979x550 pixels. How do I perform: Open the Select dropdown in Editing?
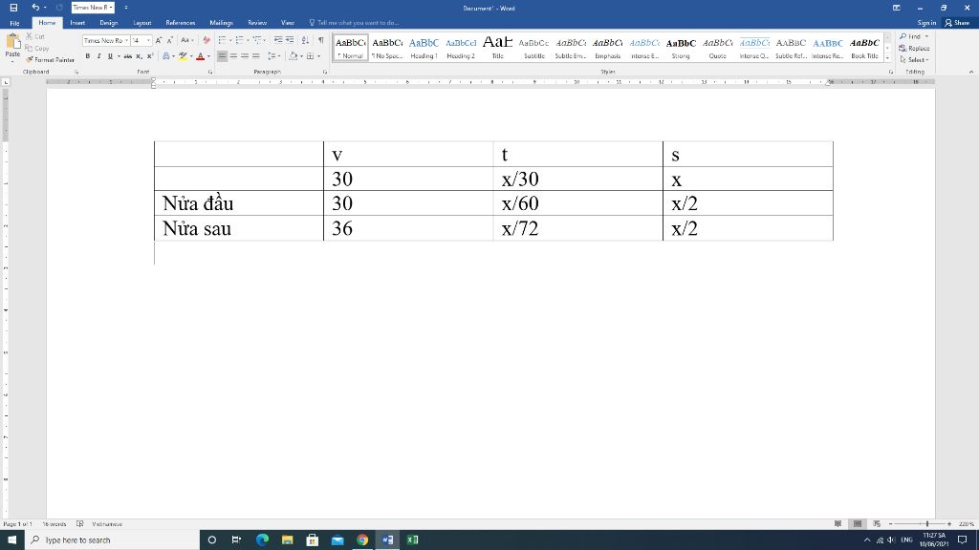click(x=914, y=60)
